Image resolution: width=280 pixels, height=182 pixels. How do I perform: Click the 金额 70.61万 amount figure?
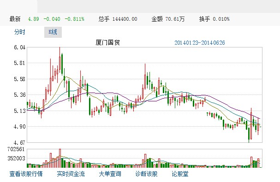point(168,19)
